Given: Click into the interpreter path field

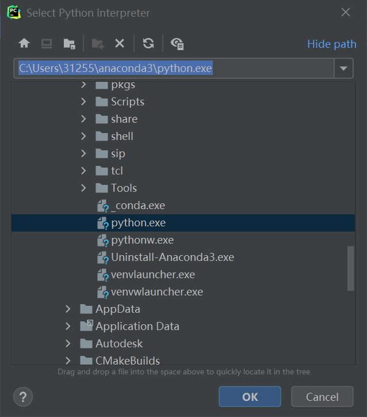Looking at the screenshot, I should click(x=174, y=69).
